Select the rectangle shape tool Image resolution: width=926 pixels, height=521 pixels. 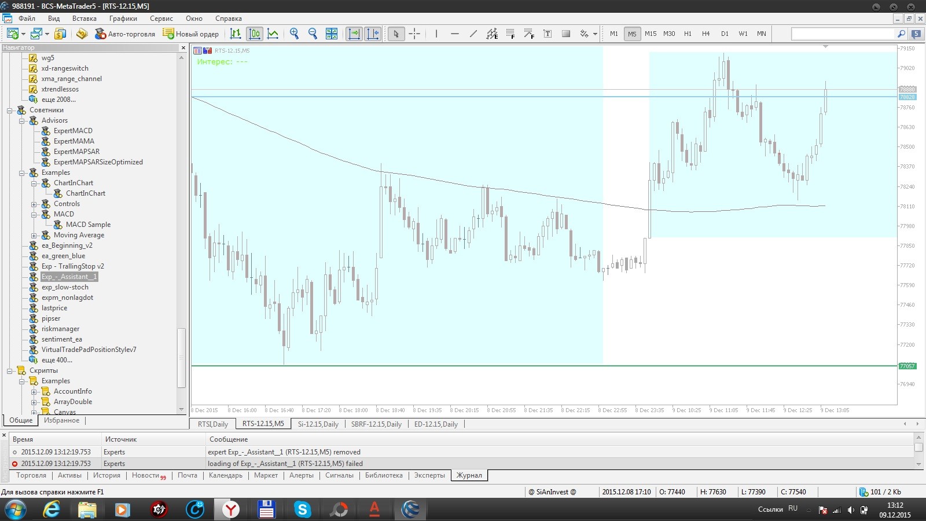point(566,34)
